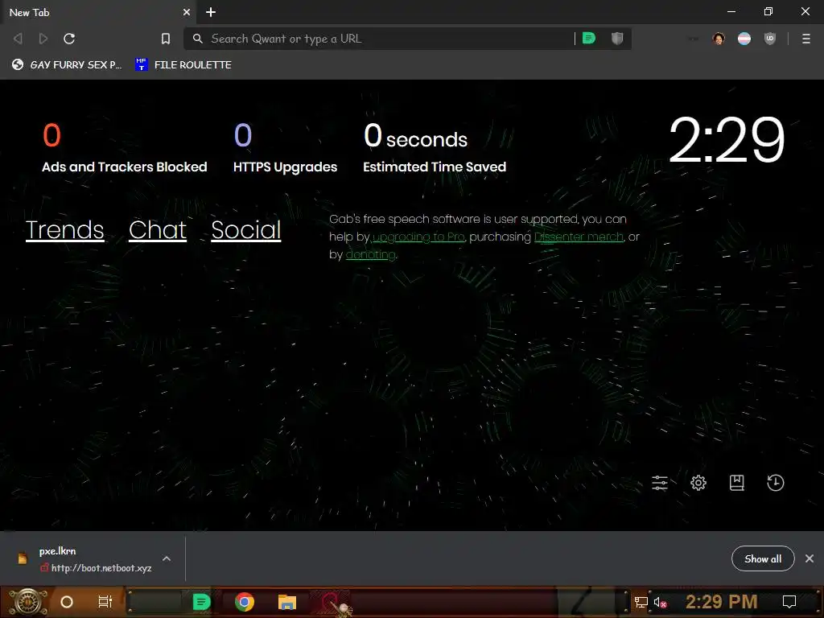Follow the Dissenter merch link

coord(579,237)
